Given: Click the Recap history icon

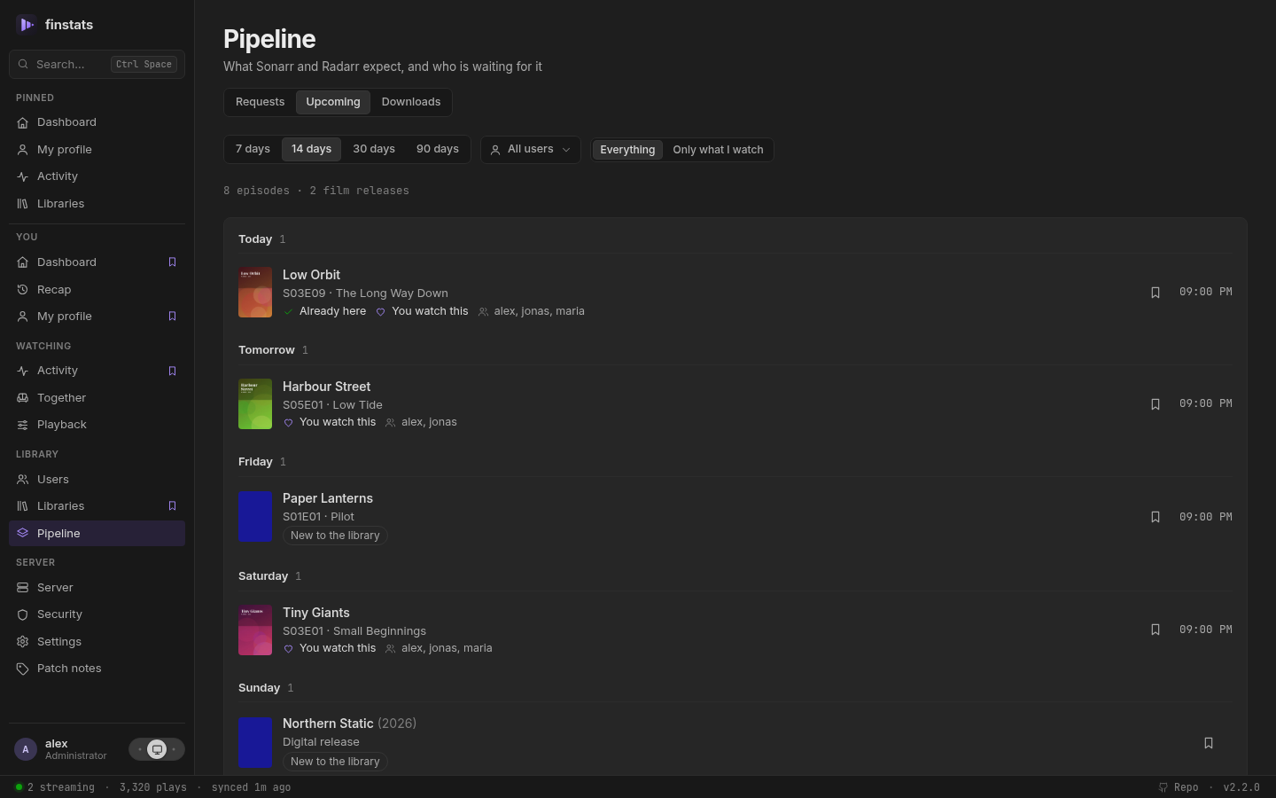Looking at the screenshot, I should pos(23,290).
